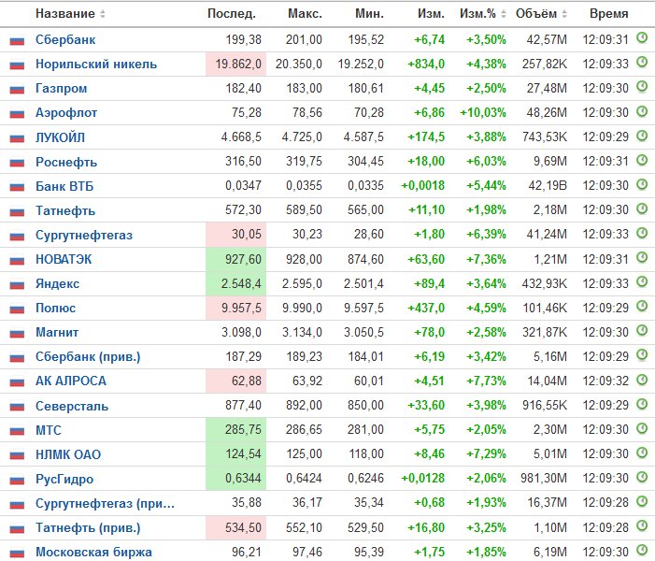Screen dimensions: 655x561
Task: Open the Сбербанк (прив.) stock link
Action: click(x=88, y=356)
